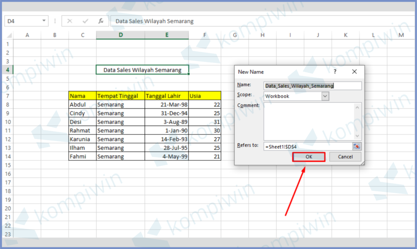The width and height of the screenshot is (417, 249).
Task: Open the Name Box dropdown arrow
Action: tap(44, 21)
